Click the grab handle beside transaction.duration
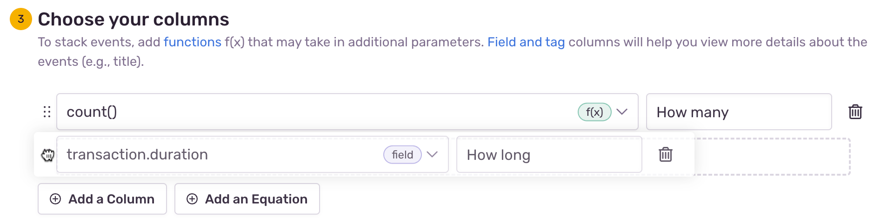The width and height of the screenshot is (881, 222). click(x=47, y=155)
